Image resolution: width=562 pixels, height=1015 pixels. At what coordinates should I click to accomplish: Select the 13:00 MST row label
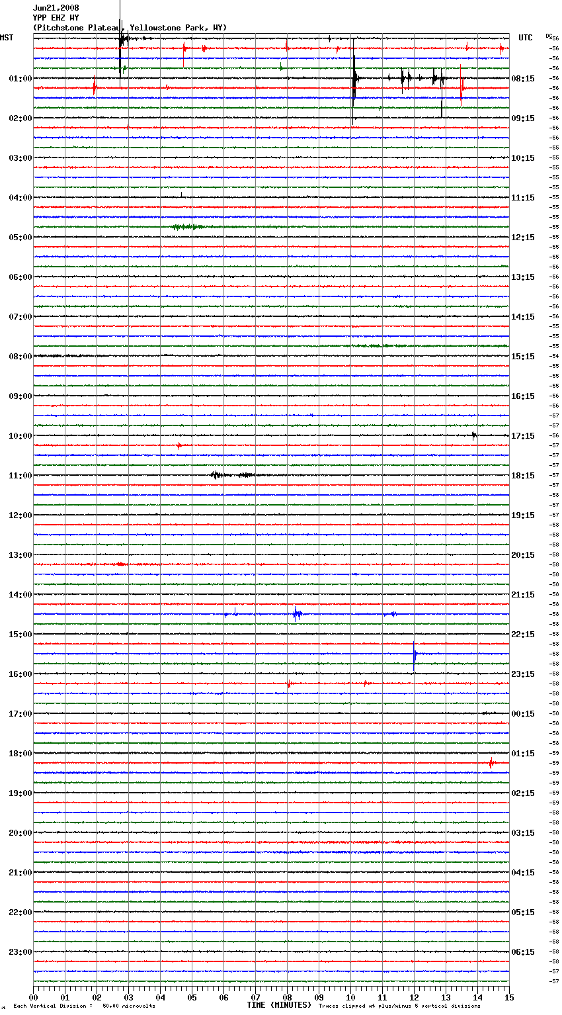click(x=20, y=554)
